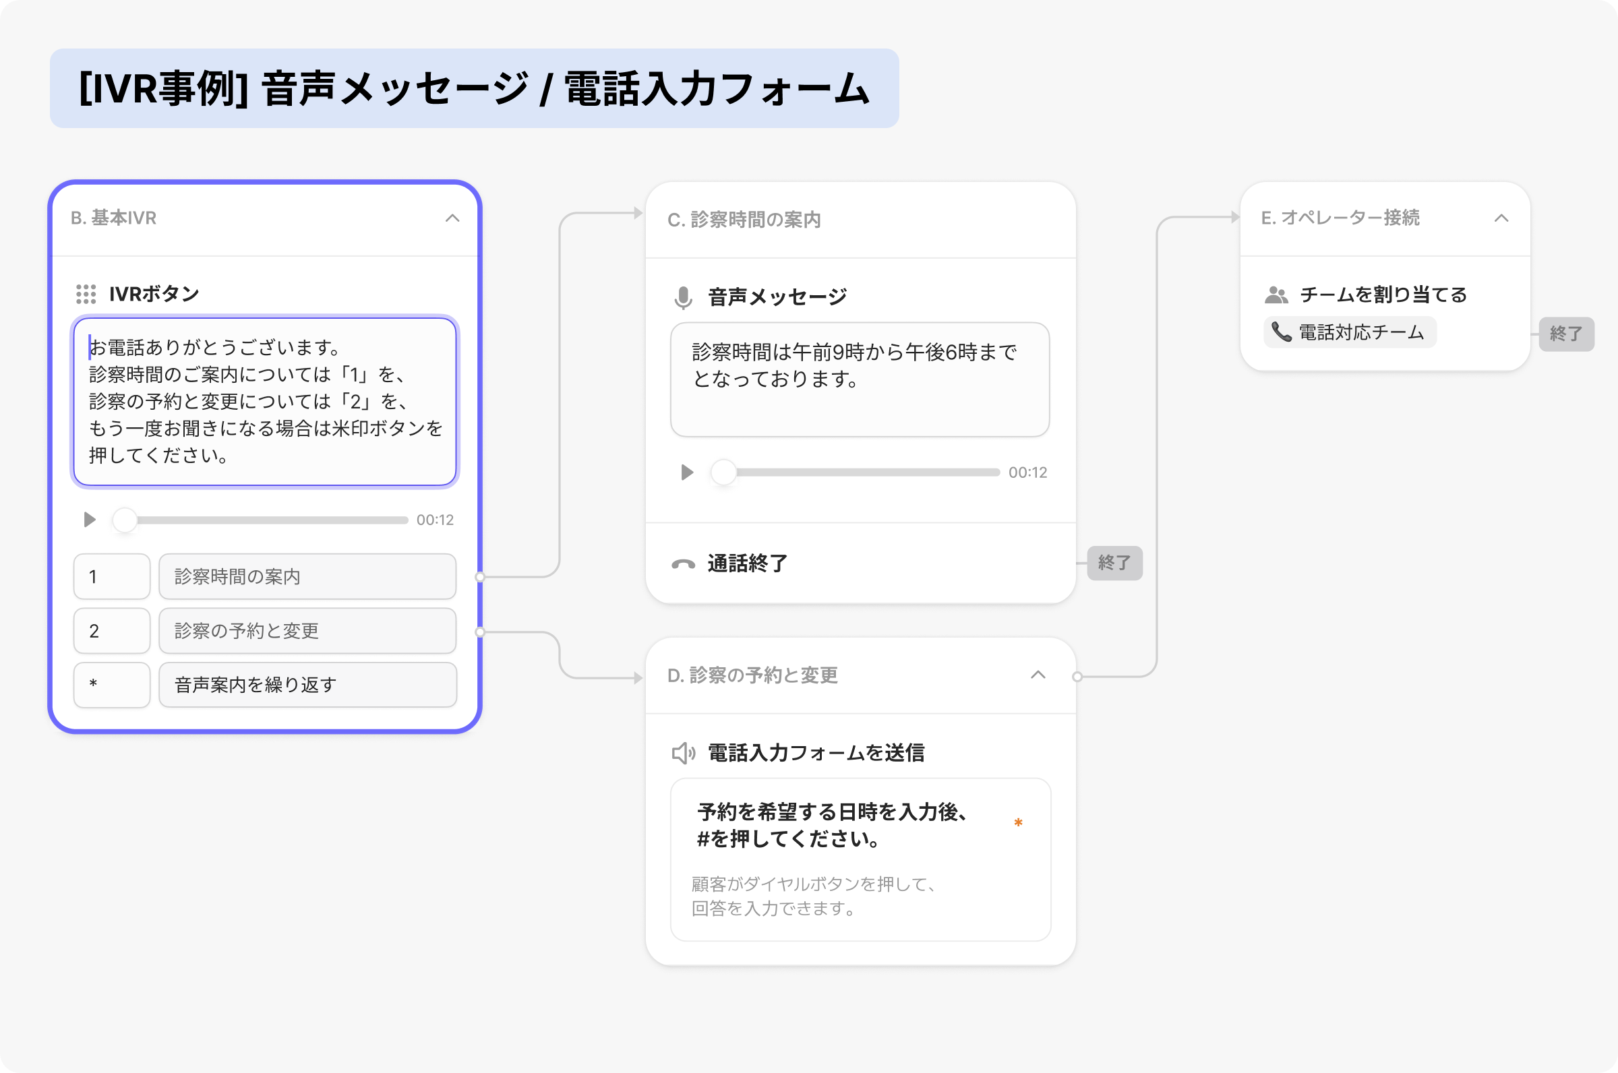The height and width of the screenshot is (1073, 1618).
Task: Click the 診察時間 voice message text box
Action: pyautogui.click(x=860, y=379)
